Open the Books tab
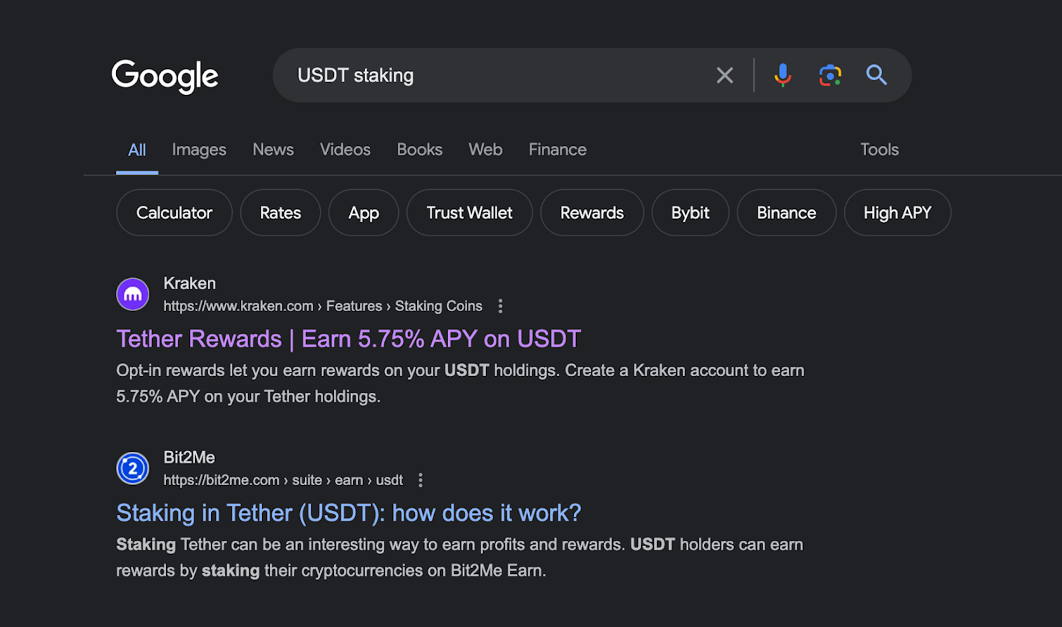Viewport: 1062px width, 627px height. tap(419, 149)
